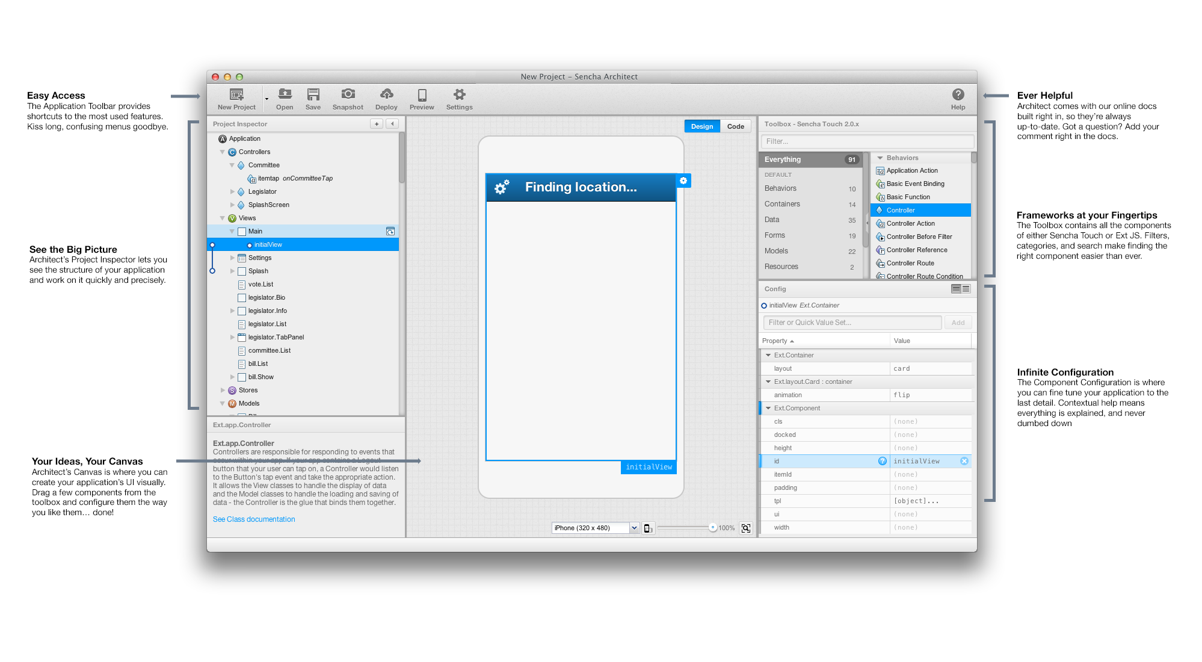Switch to the Code tab
Screen dimensions: 1202x662
click(735, 126)
